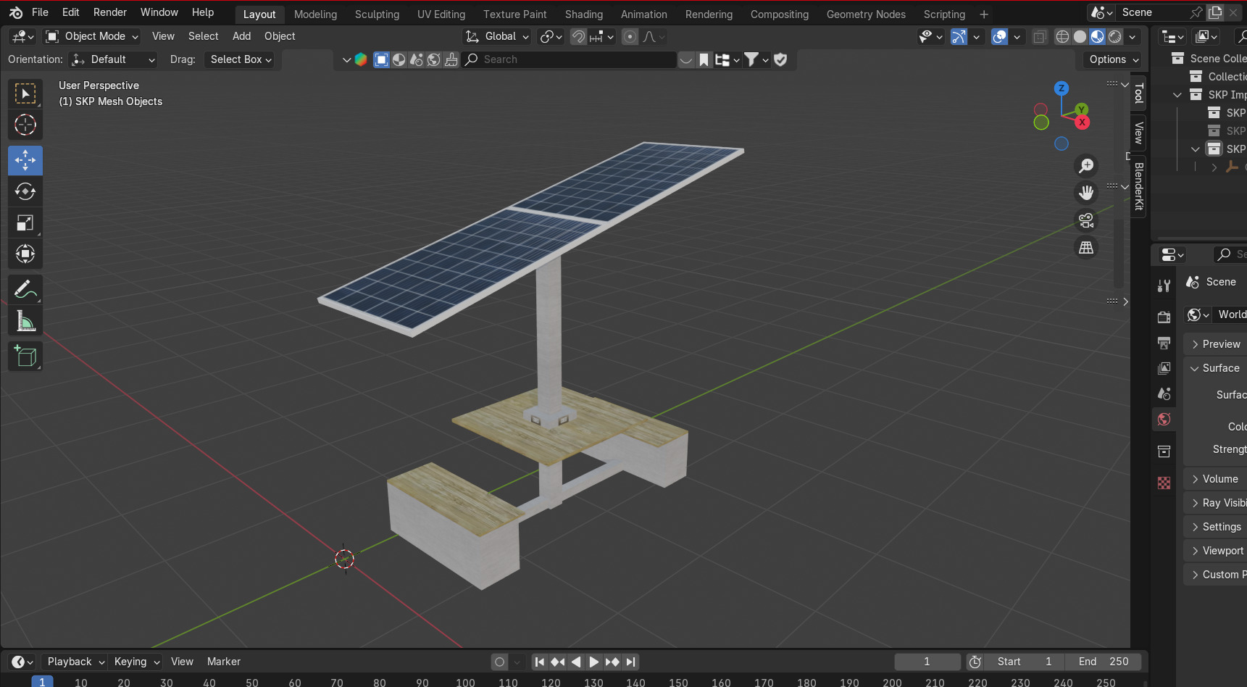Image resolution: width=1247 pixels, height=687 pixels.
Task: Activate the Move tool
Action: point(25,160)
